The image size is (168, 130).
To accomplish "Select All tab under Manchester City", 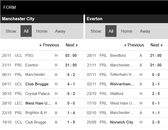I will pos(26,31).
